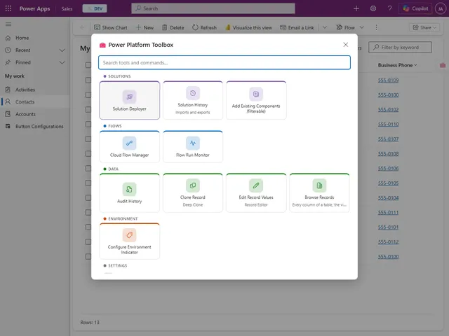Screen dimensions: 449x336
Task: Click Visualize this view
Action: tap(248, 27)
